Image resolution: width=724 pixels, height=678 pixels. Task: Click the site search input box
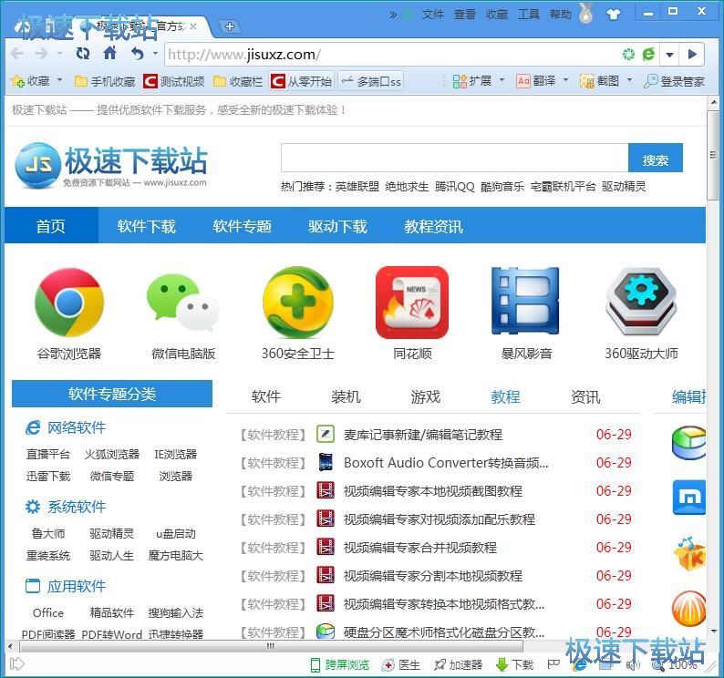455,158
